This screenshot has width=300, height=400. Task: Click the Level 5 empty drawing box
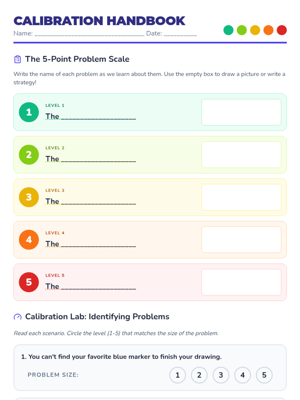[241, 282]
